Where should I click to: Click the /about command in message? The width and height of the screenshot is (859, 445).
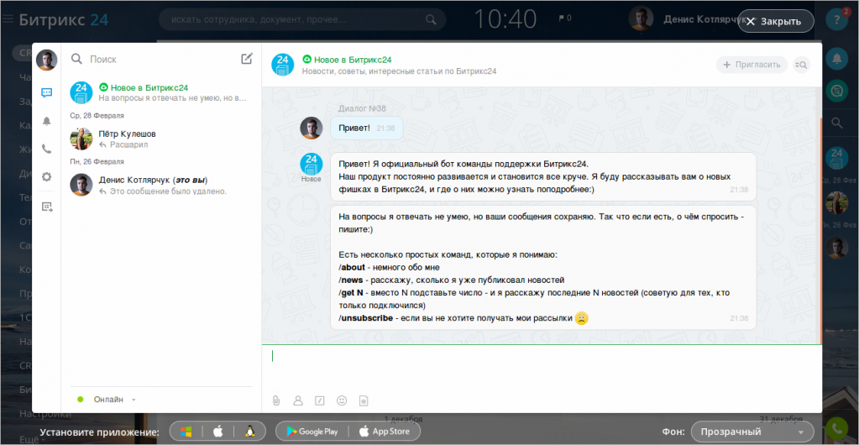(x=352, y=267)
